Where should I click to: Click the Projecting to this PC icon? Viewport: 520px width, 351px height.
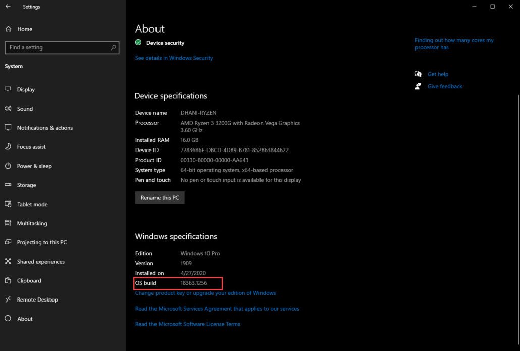[x=8, y=242]
